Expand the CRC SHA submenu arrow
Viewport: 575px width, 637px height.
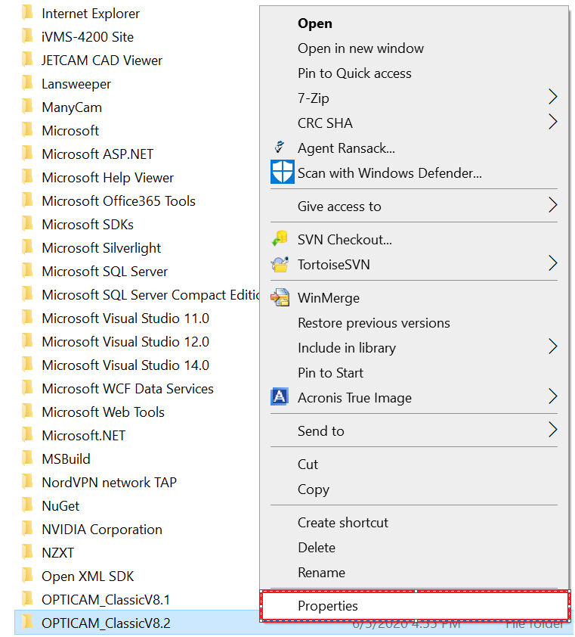552,122
